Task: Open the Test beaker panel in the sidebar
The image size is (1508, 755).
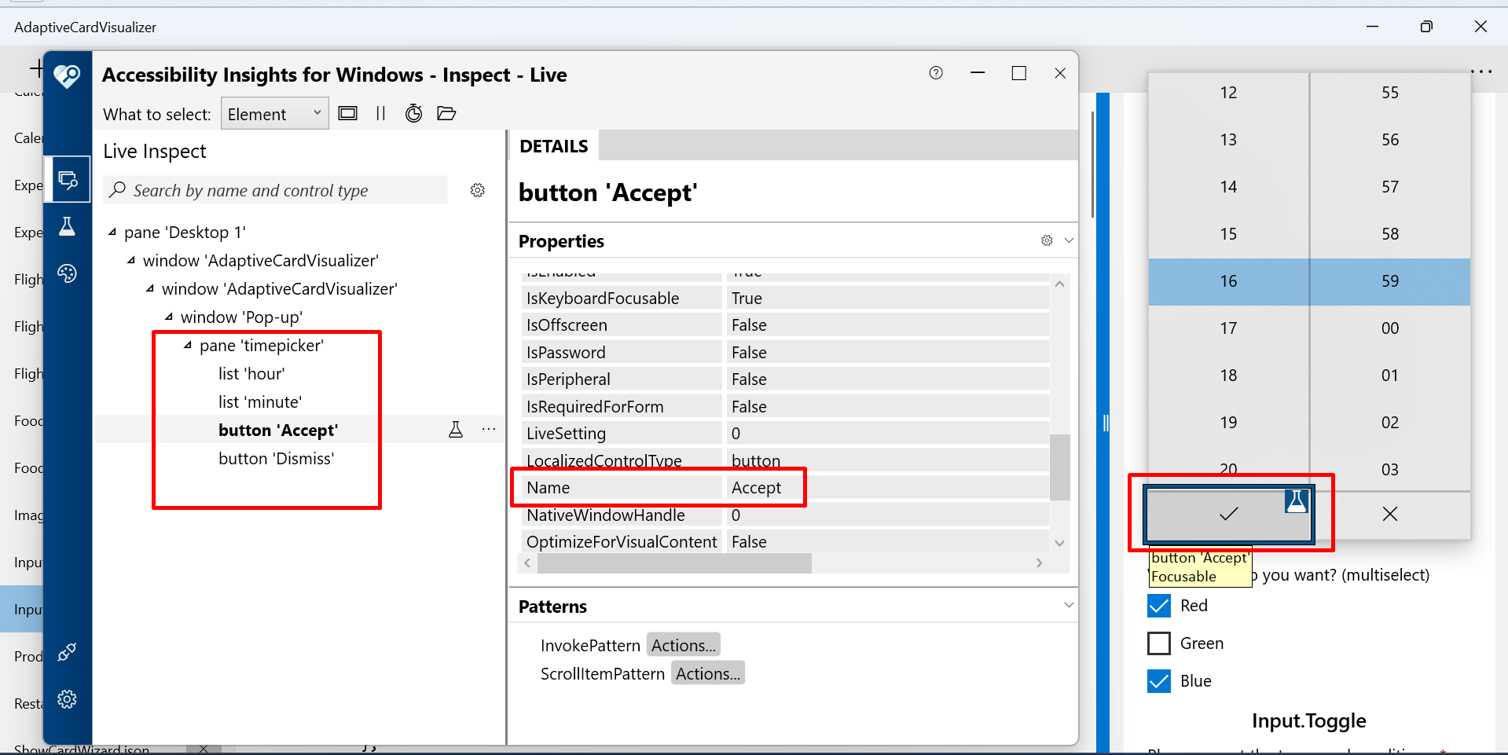Action: (x=68, y=226)
